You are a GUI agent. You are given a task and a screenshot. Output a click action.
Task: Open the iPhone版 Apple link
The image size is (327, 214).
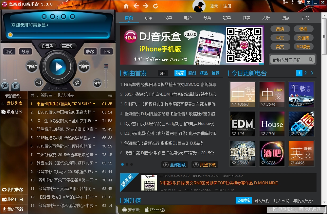pyautogui.click(x=155, y=210)
